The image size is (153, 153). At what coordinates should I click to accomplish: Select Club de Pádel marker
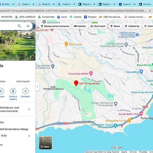click(53, 67)
